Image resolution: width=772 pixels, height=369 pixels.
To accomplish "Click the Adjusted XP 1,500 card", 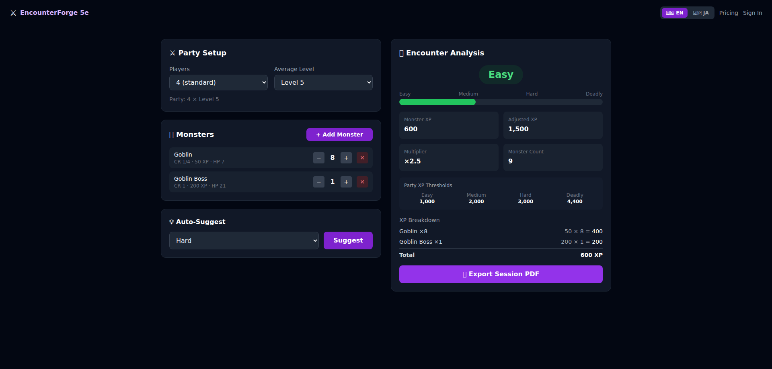I will 553,125.
